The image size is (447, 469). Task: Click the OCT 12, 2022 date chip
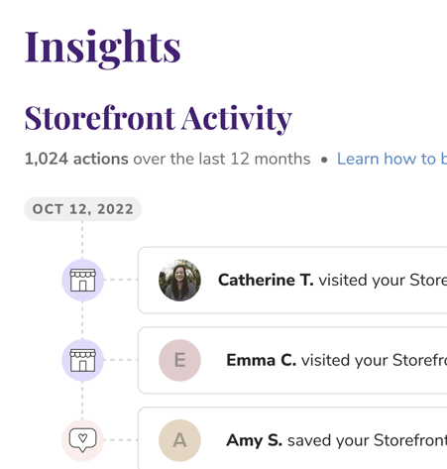point(82,209)
